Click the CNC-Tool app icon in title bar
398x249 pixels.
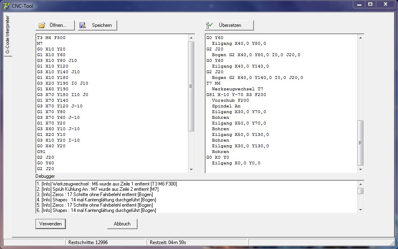[7, 5]
